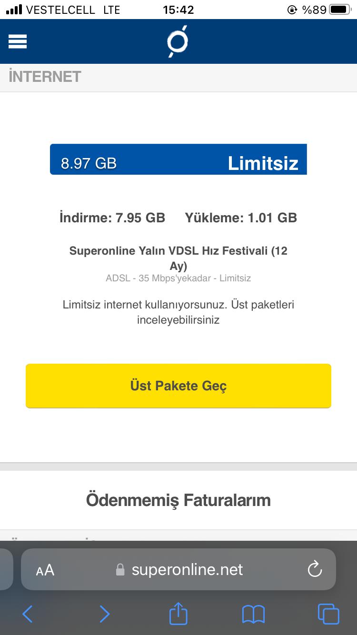This screenshot has height=635, width=357.
Task: Tap the battery indicator icon
Action: click(340, 10)
